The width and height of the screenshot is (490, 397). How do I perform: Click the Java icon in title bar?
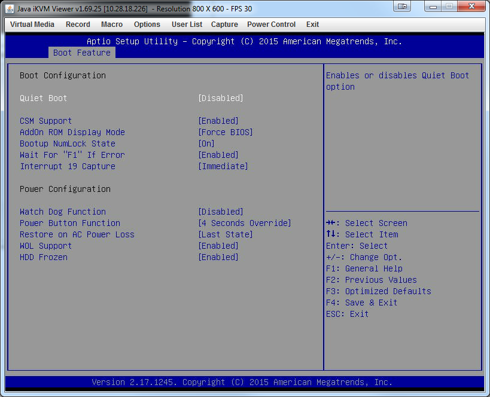point(10,7)
